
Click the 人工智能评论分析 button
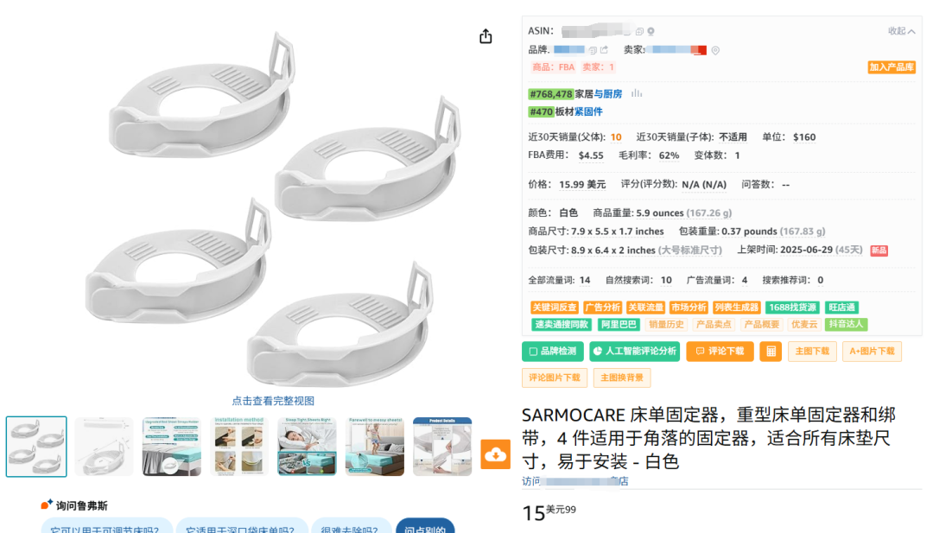pyautogui.click(x=636, y=352)
